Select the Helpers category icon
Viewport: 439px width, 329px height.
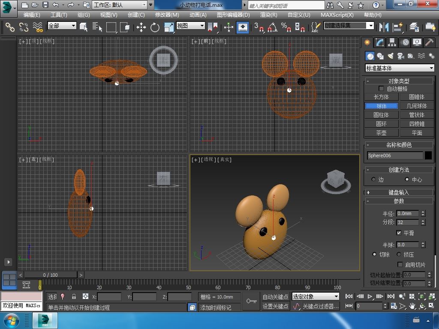point(411,56)
